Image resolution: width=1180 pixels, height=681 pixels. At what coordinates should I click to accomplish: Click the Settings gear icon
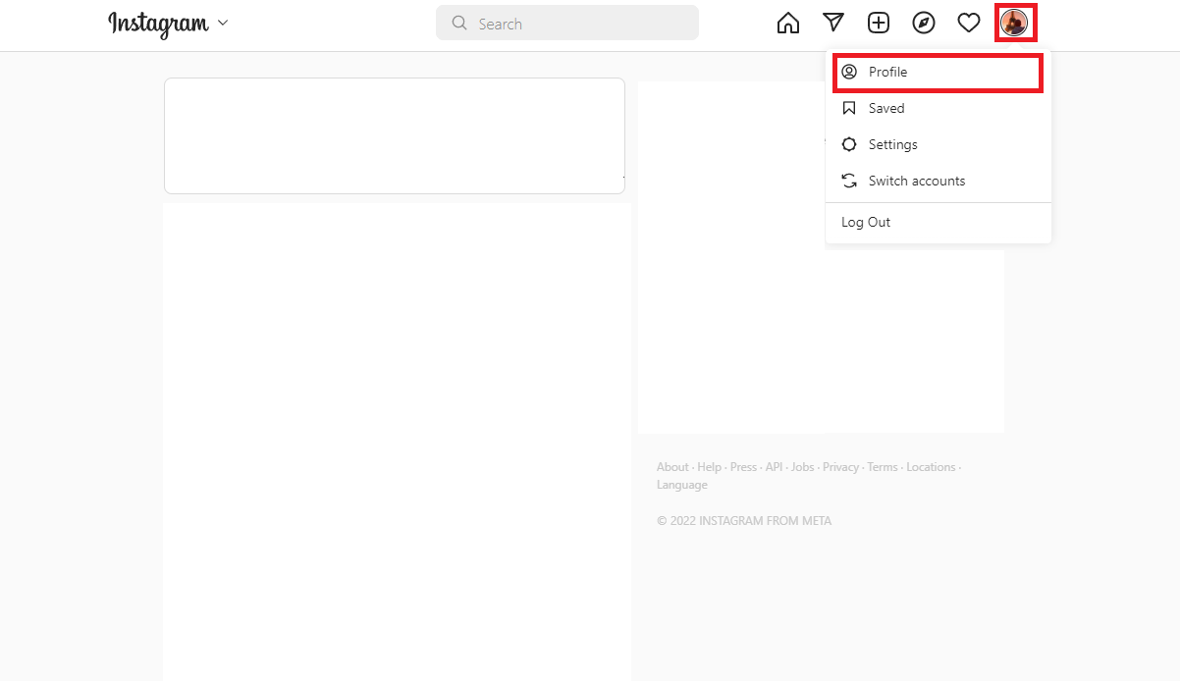[849, 144]
